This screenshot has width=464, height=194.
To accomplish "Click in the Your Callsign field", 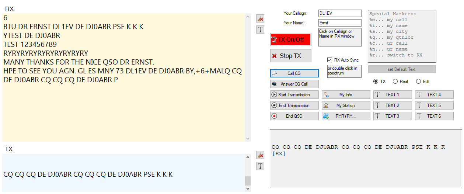I will (x=340, y=13).
